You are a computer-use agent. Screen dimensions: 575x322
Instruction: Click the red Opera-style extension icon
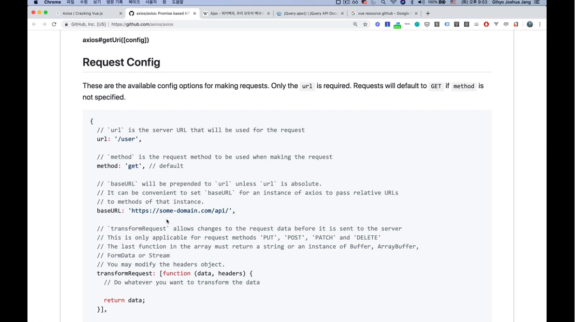(x=486, y=24)
